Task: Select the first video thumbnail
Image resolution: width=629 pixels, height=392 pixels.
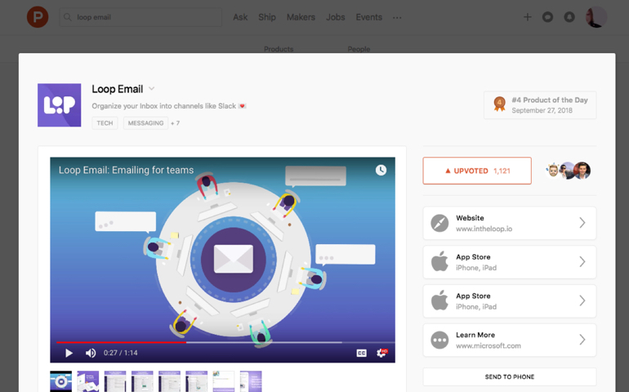Action: (61, 381)
